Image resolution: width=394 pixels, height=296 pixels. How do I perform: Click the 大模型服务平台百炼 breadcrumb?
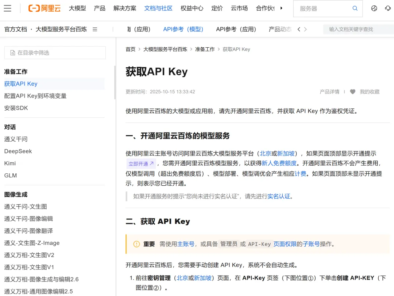pyautogui.click(x=165, y=49)
